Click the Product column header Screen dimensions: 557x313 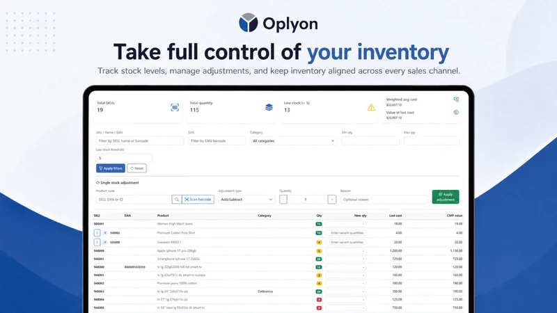click(x=163, y=216)
